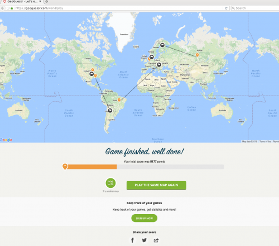The image size is (279, 246).
Task: Click the flag marker in Finland
Action: [x=162, y=45]
